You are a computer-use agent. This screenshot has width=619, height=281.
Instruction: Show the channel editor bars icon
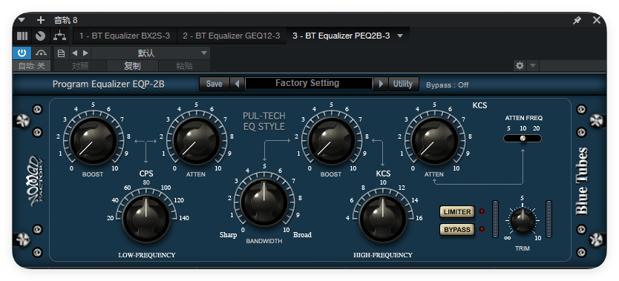pos(22,36)
